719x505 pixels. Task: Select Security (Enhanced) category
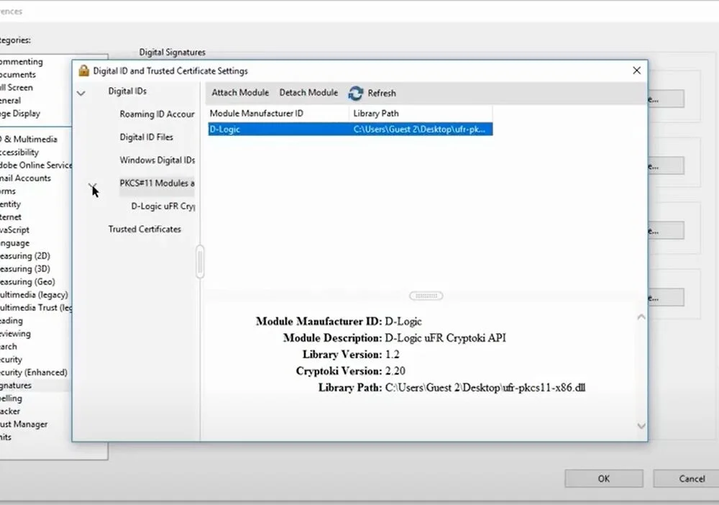(x=34, y=372)
